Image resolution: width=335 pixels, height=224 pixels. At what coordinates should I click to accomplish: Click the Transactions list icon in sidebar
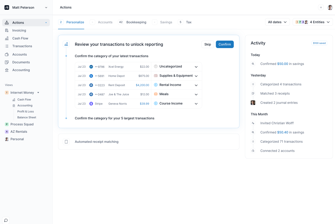(7, 46)
